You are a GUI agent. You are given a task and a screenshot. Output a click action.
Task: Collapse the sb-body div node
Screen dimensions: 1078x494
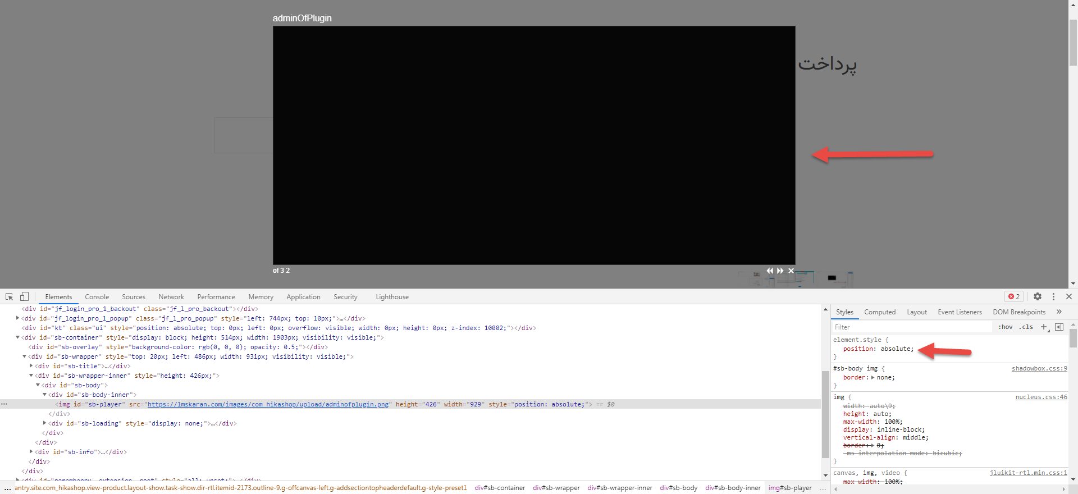click(x=38, y=385)
